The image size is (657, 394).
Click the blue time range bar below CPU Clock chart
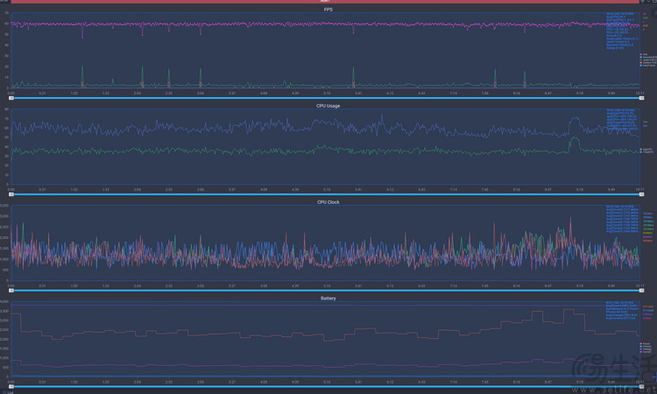(327, 291)
